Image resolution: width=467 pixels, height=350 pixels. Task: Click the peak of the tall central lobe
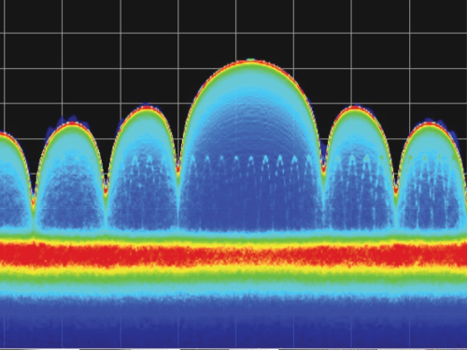coord(250,62)
